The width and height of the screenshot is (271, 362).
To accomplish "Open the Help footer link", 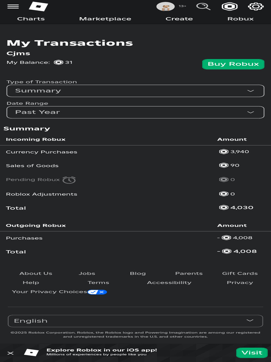I will coord(31,282).
